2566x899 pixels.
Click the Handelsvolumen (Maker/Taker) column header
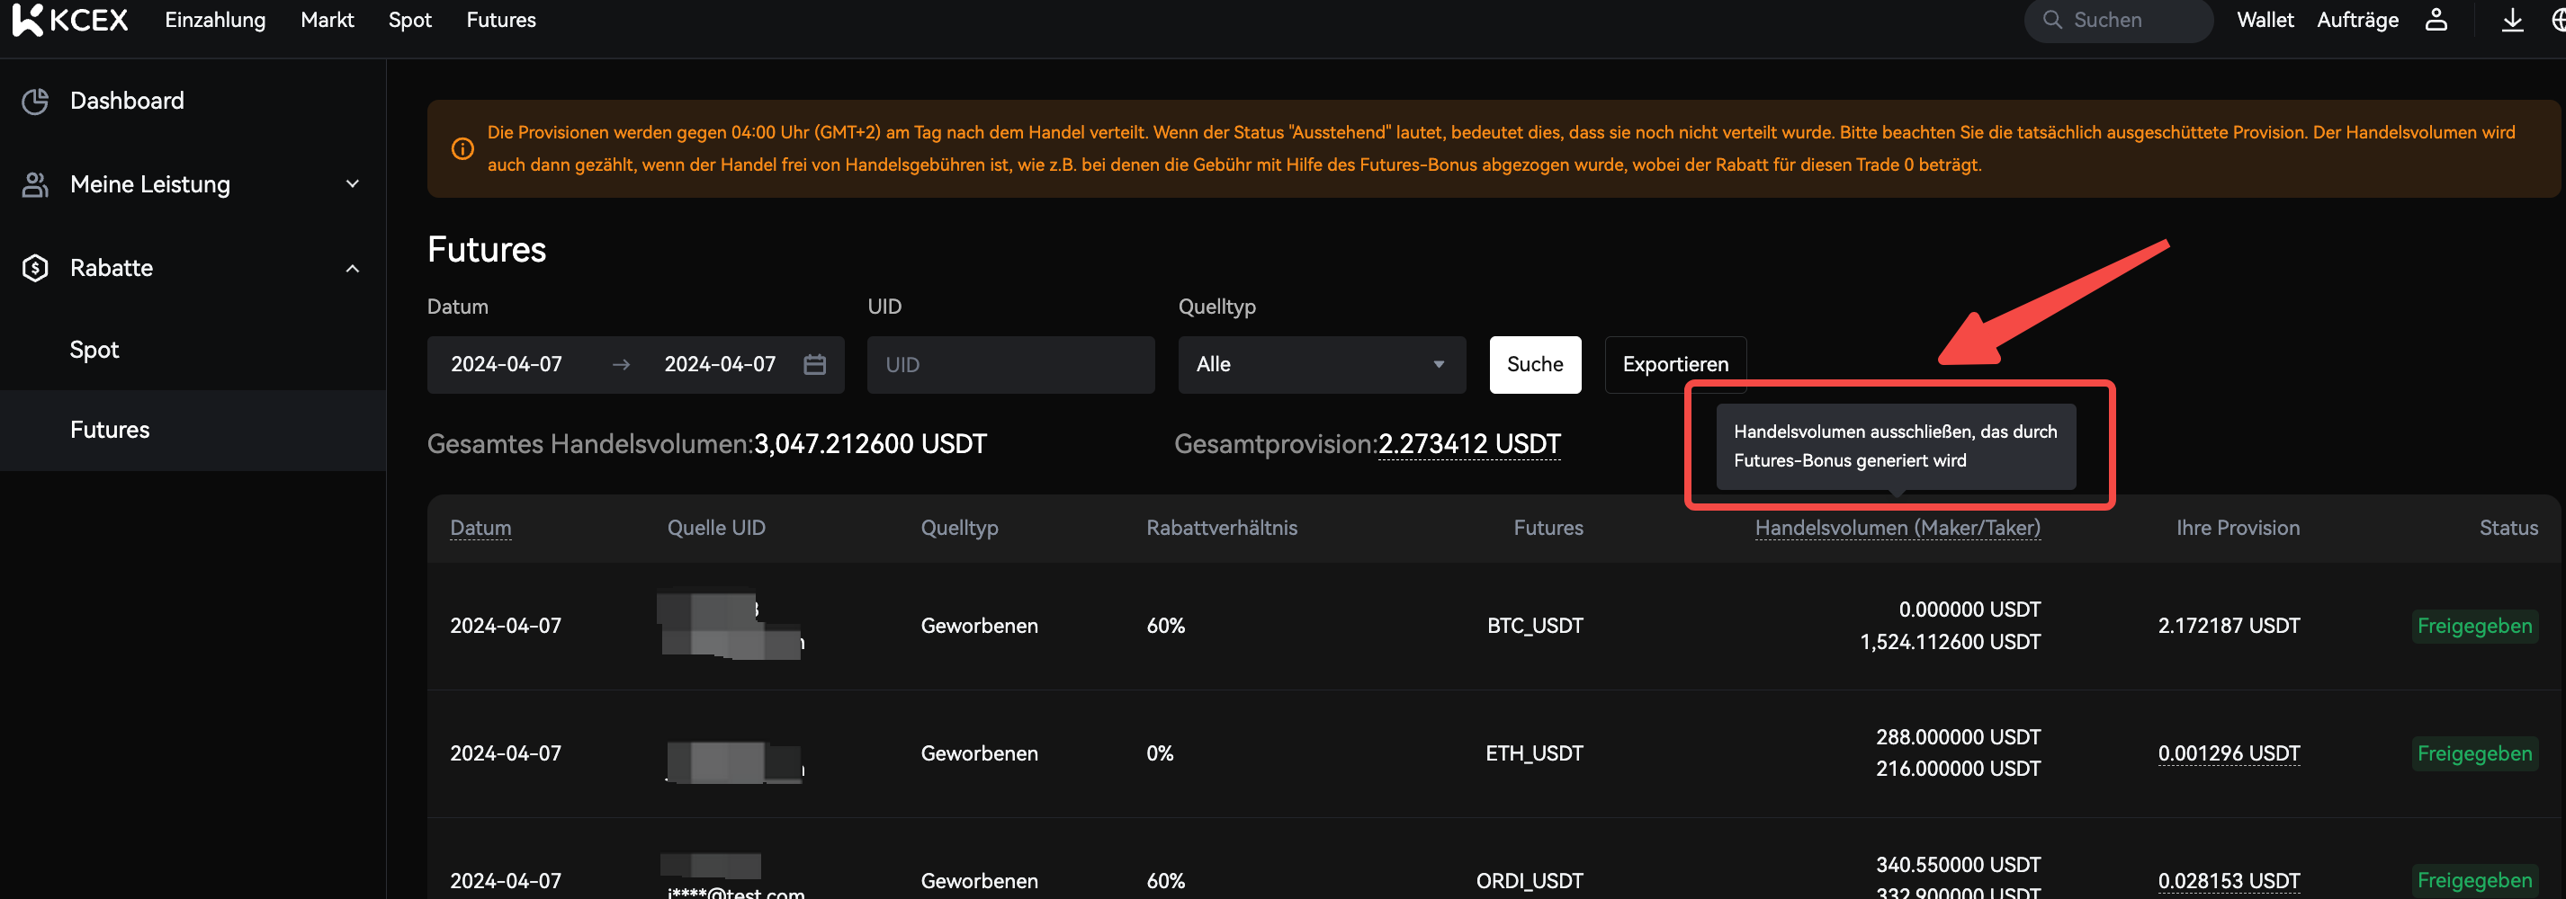click(1897, 529)
